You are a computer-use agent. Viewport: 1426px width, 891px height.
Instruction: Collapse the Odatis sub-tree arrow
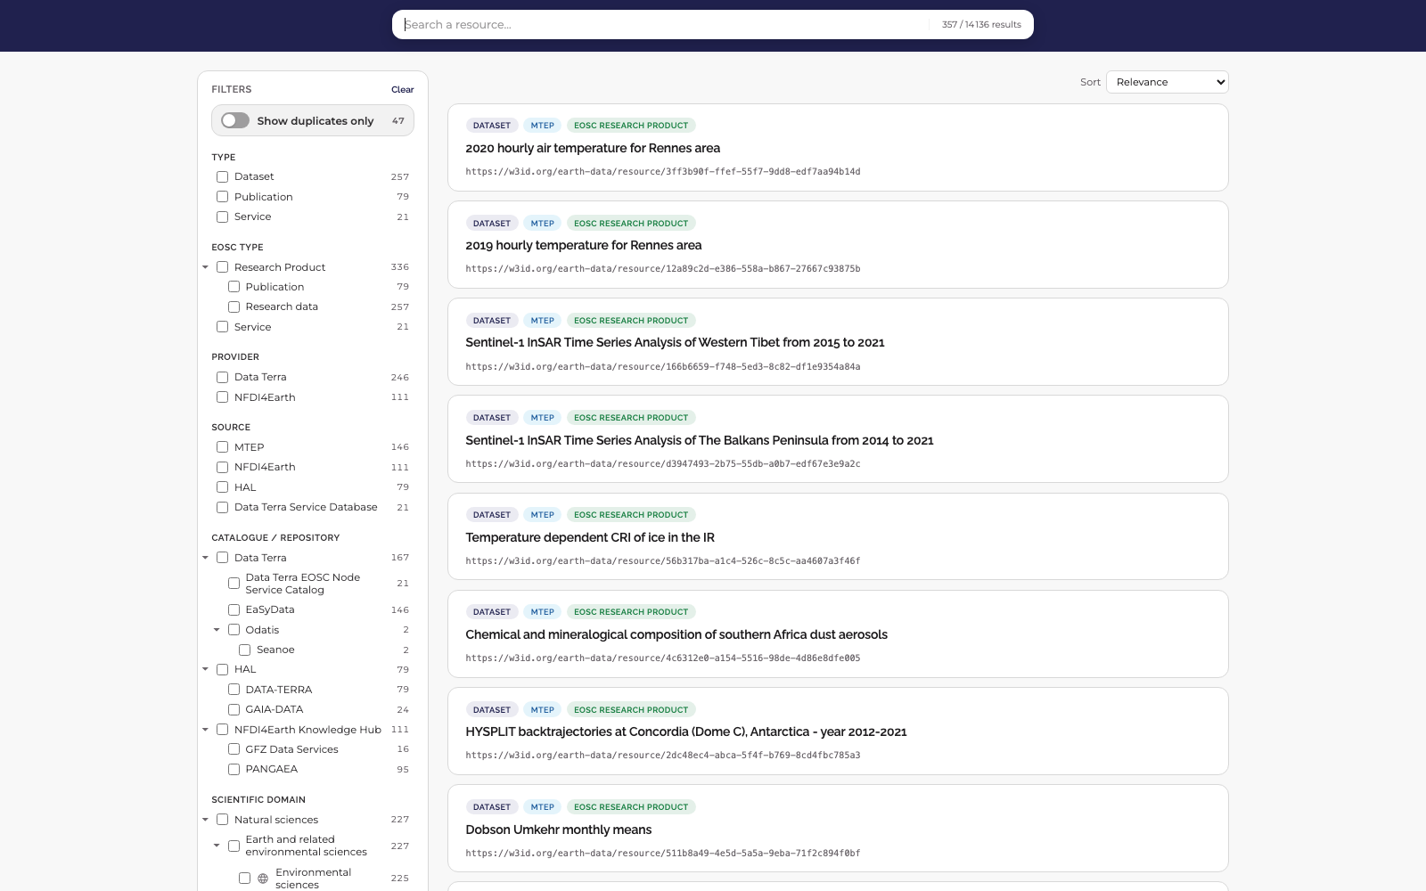217,630
